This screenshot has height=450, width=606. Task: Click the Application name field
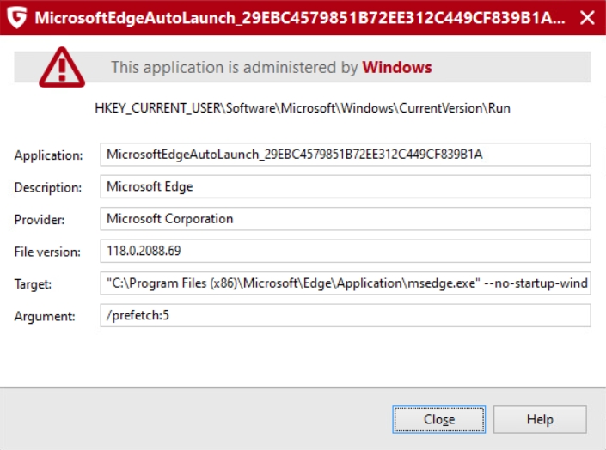346,155
